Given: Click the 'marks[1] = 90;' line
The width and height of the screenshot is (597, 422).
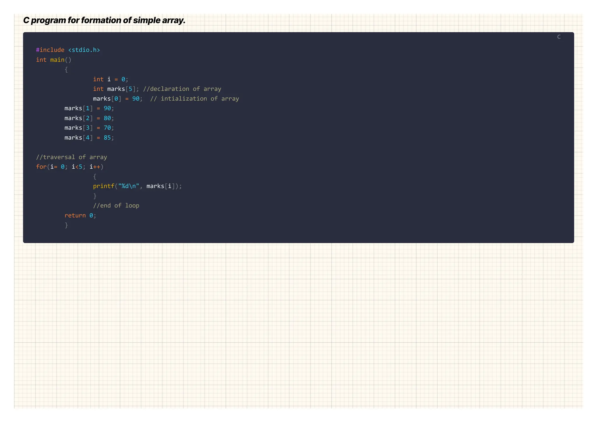Looking at the screenshot, I should pyautogui.click(x=89, y=108).
